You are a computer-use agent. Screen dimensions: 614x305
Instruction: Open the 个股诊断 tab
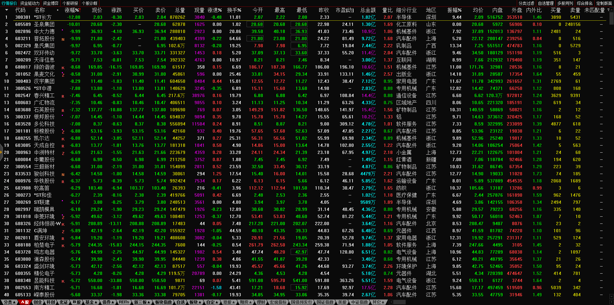pos(90,3)
